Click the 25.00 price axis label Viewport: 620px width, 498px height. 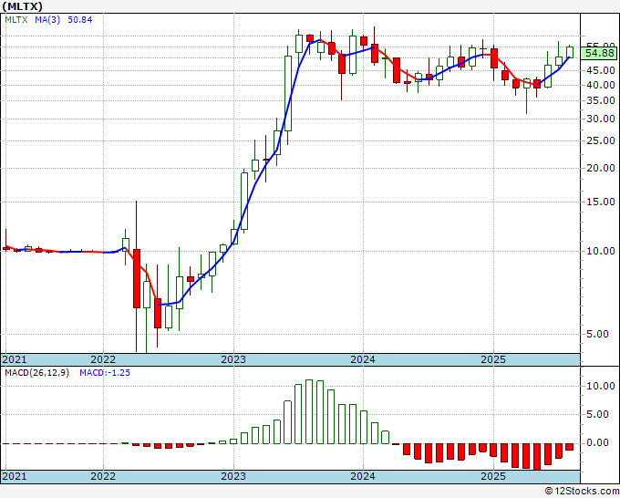[600, 140]
